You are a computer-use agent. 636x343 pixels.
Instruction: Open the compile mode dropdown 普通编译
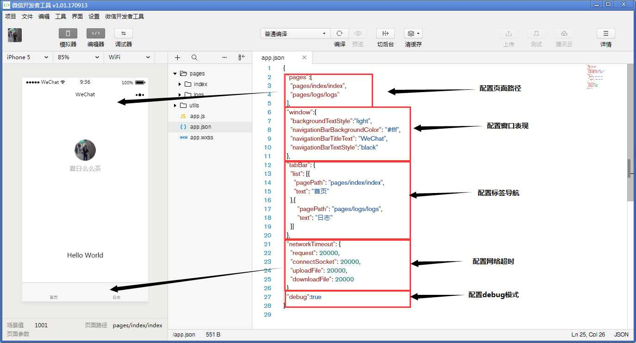[295, 34]
